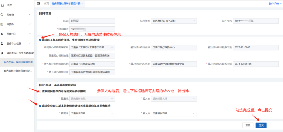Switch to the 首页 tab
Viewport: 283px width, 132px height.
[x=46, y=4]
